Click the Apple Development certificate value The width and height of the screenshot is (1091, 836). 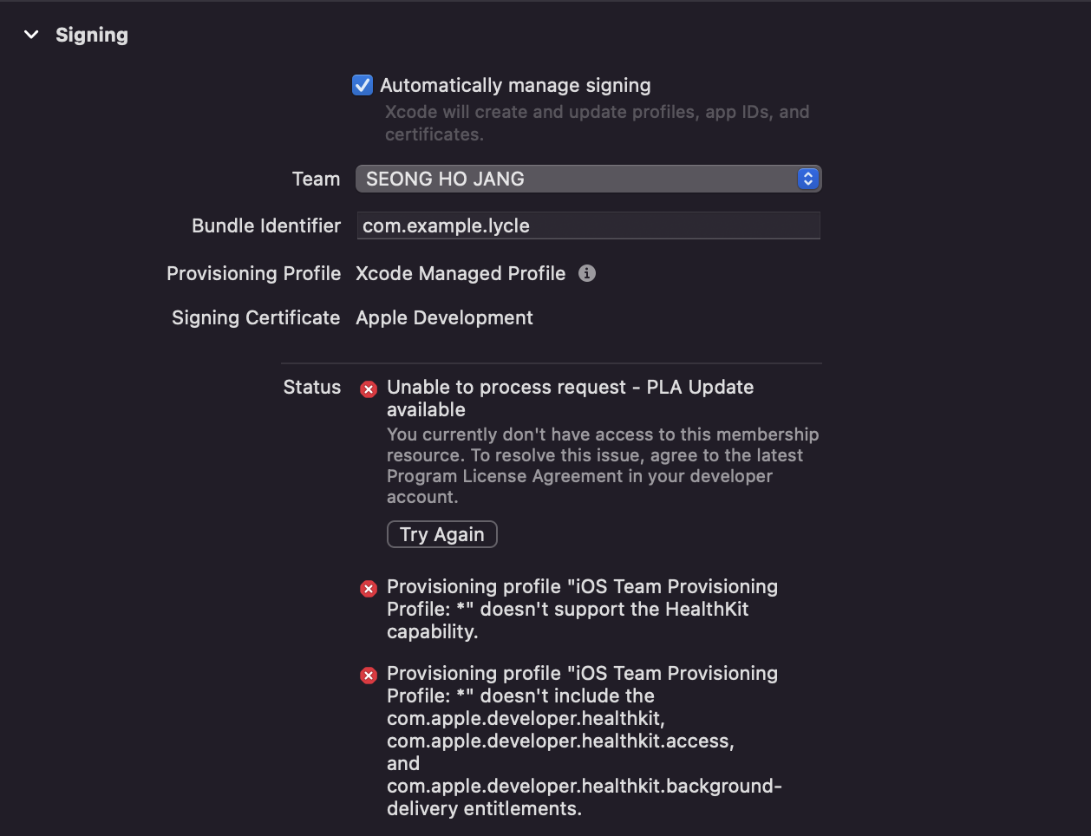pos(444,317)
